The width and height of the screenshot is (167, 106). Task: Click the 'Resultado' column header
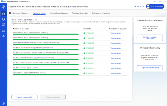(x=87, y=29)
